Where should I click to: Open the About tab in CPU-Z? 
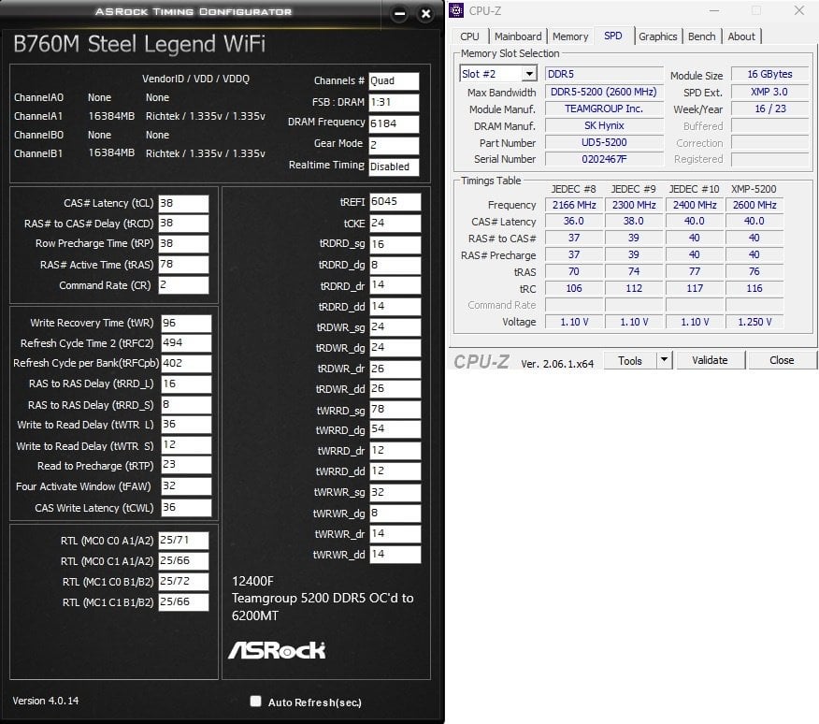741,36
